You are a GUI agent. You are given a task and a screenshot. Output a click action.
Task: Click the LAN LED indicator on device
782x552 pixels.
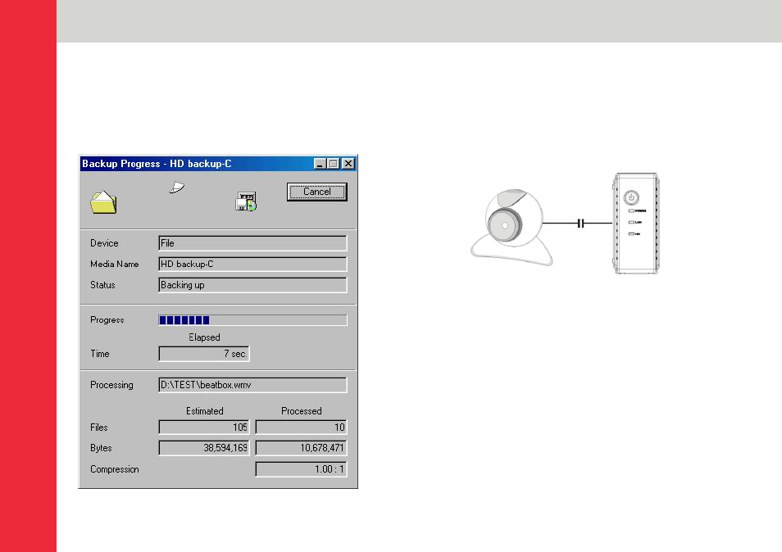coord(631,222)
